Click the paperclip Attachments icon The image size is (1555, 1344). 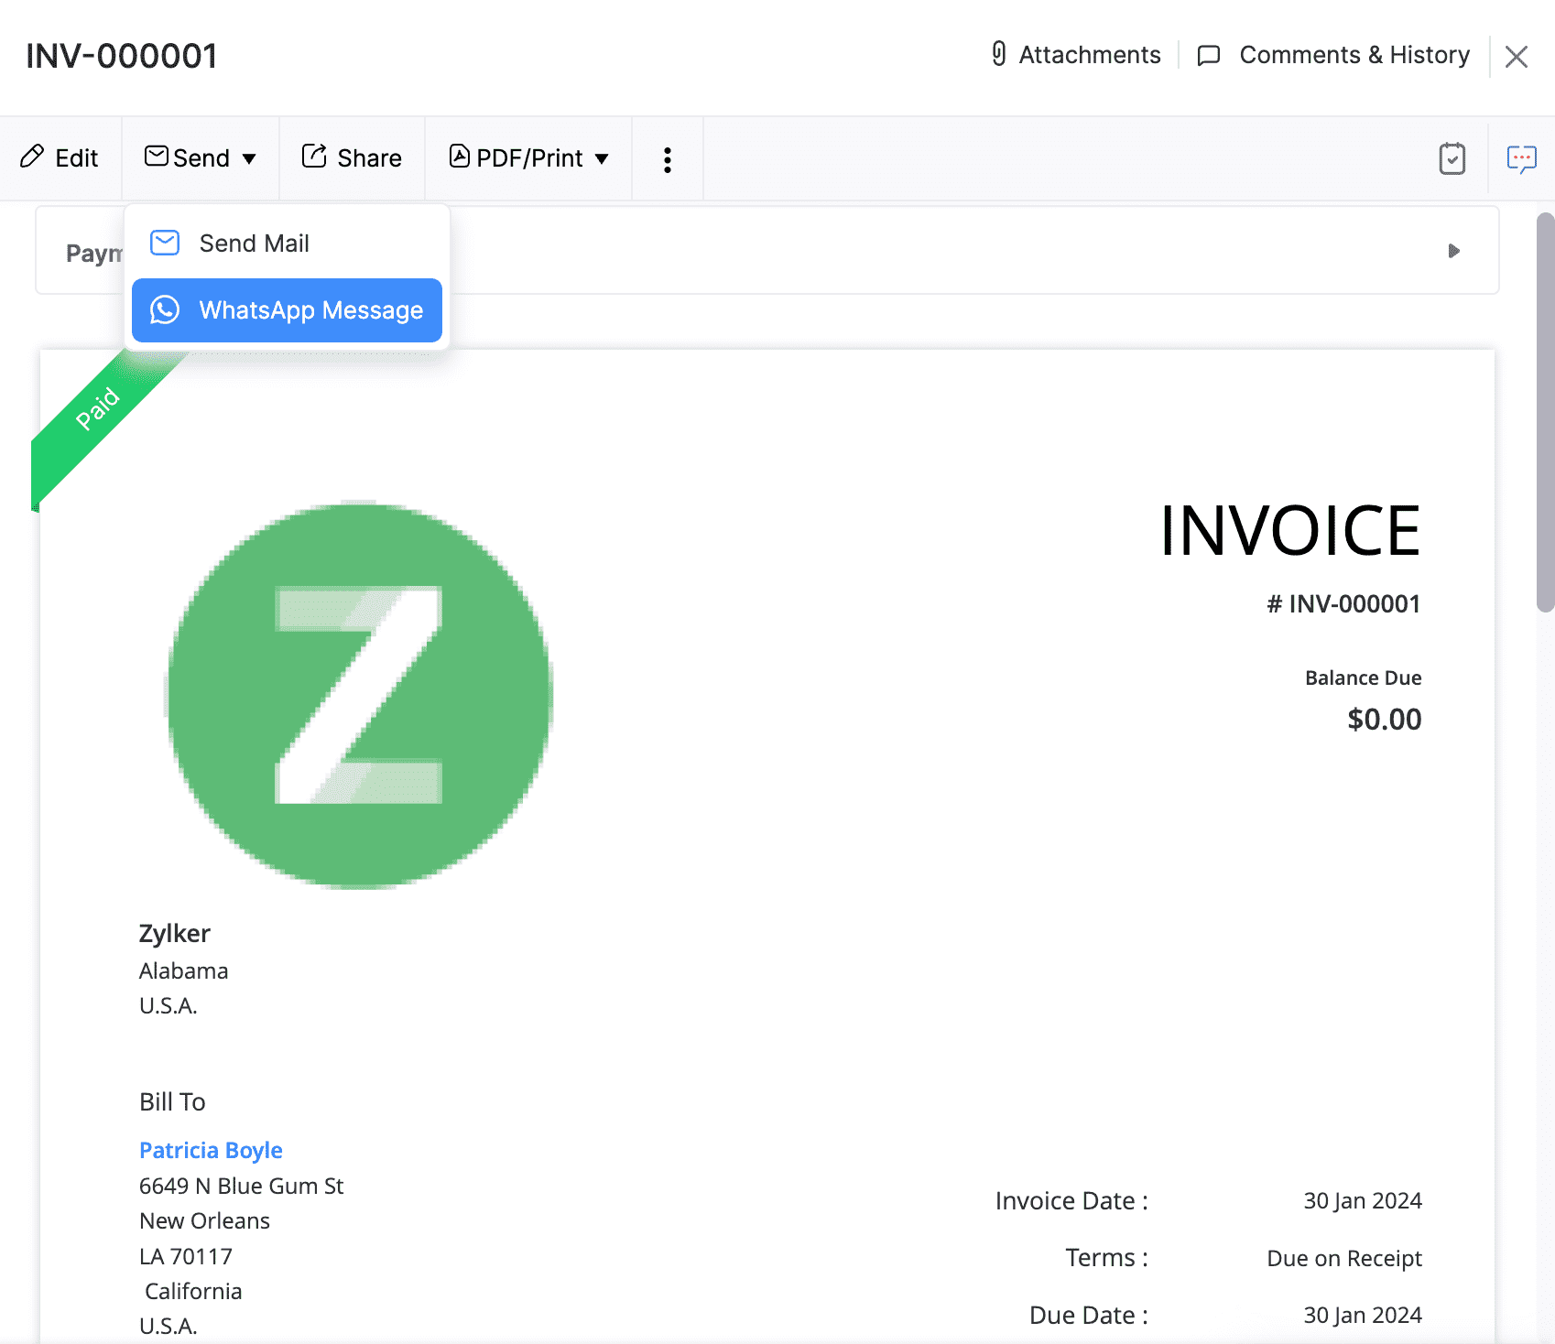pyautogui.click(x=999, y=54)
